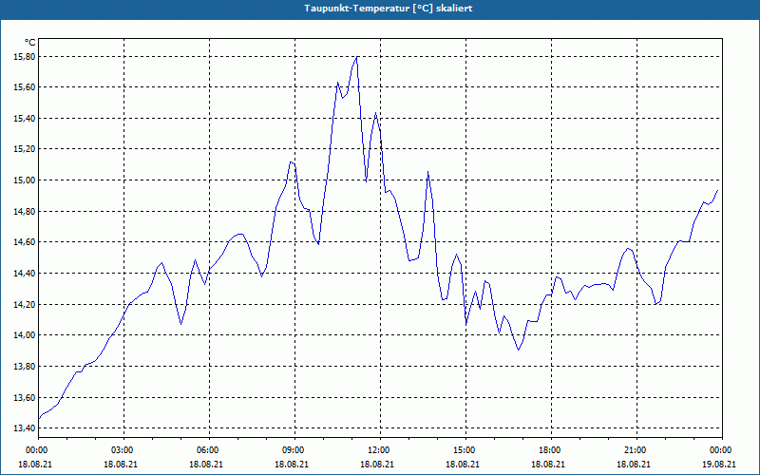Screen dimensions: 760x475
Task: Select the 14,40 y-axis label
Action: pos(25,274)
